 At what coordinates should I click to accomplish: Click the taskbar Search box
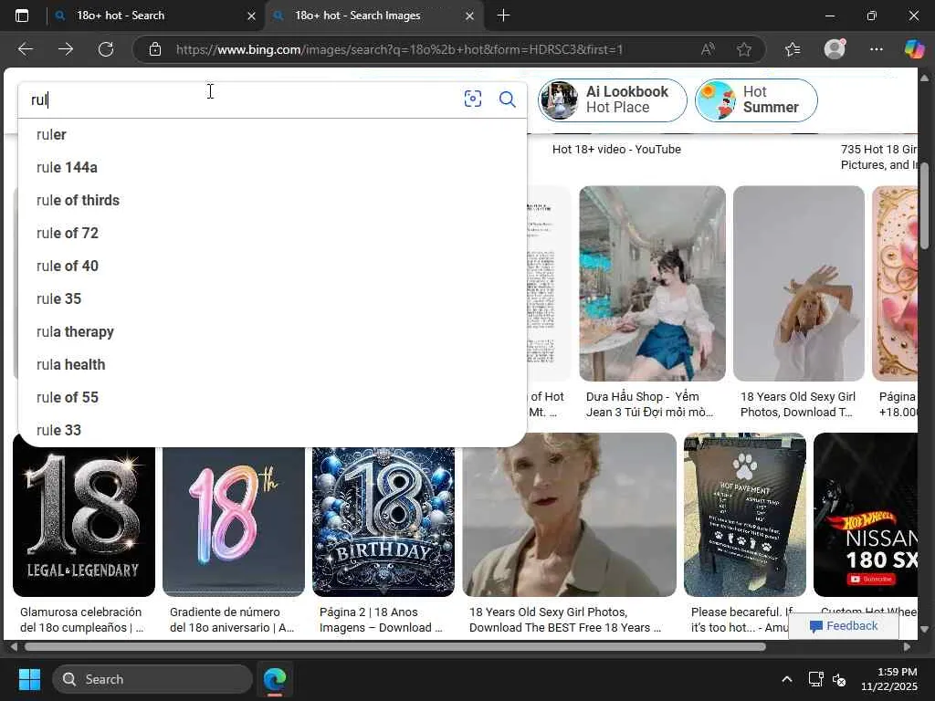tap(152, 679)
